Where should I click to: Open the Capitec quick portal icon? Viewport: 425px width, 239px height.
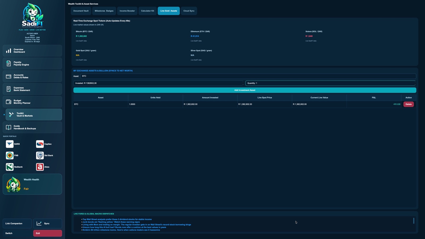(40, 144)
